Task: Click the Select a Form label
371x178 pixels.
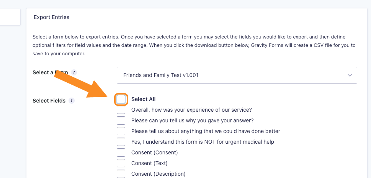Action: point(51,72)
